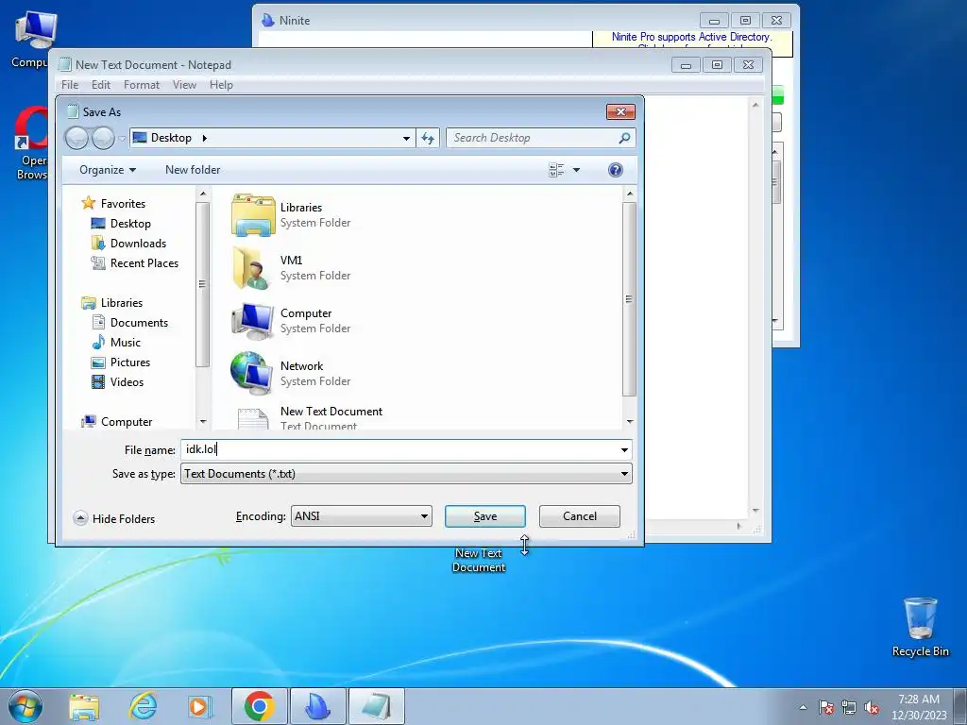This screenshot has width=967, height=725.
Task: Expand the File name dropdown arrow
Action: click(624, 450)
